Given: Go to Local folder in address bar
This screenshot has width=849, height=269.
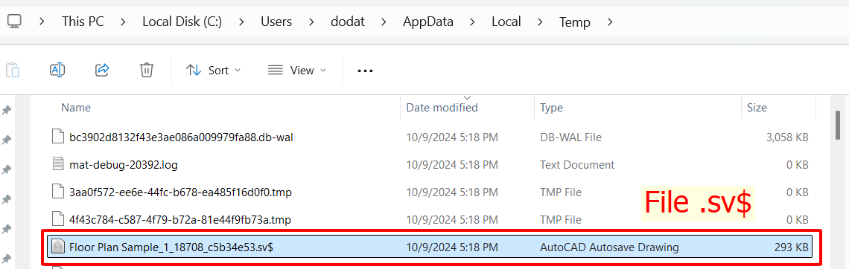Looking at the screenshot, I should click(506, 22).
